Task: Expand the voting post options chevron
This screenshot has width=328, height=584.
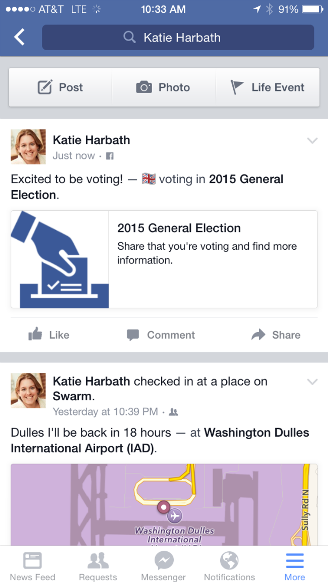Action: tap(312, 140)
